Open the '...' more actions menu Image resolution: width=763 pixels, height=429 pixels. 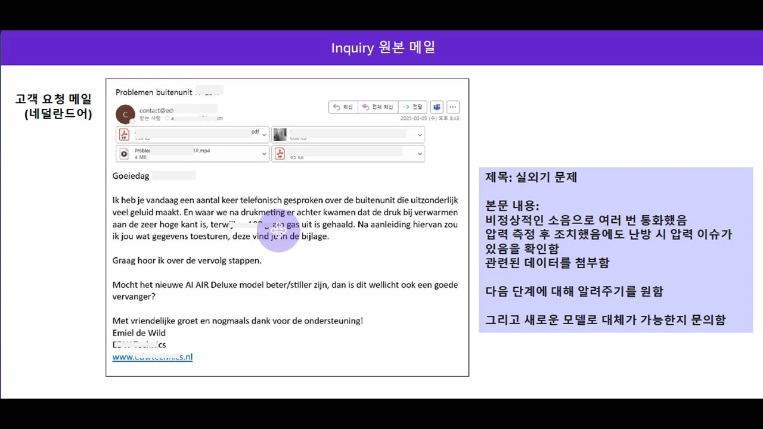[452, 107]
